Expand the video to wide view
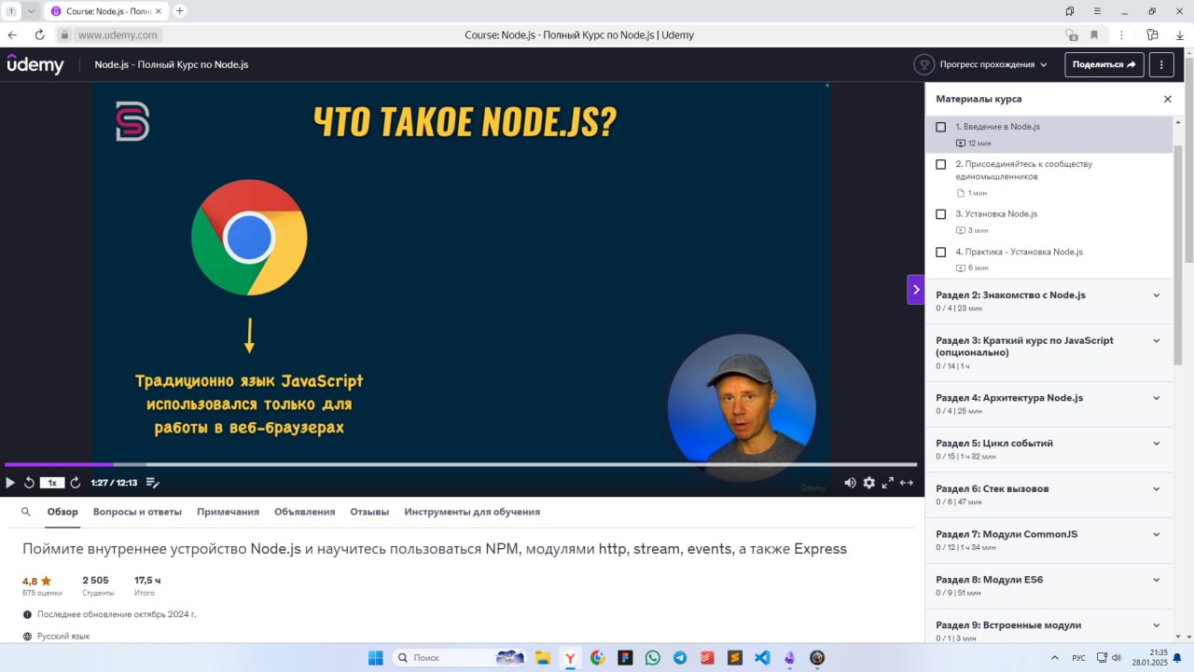 click(907, 483)
